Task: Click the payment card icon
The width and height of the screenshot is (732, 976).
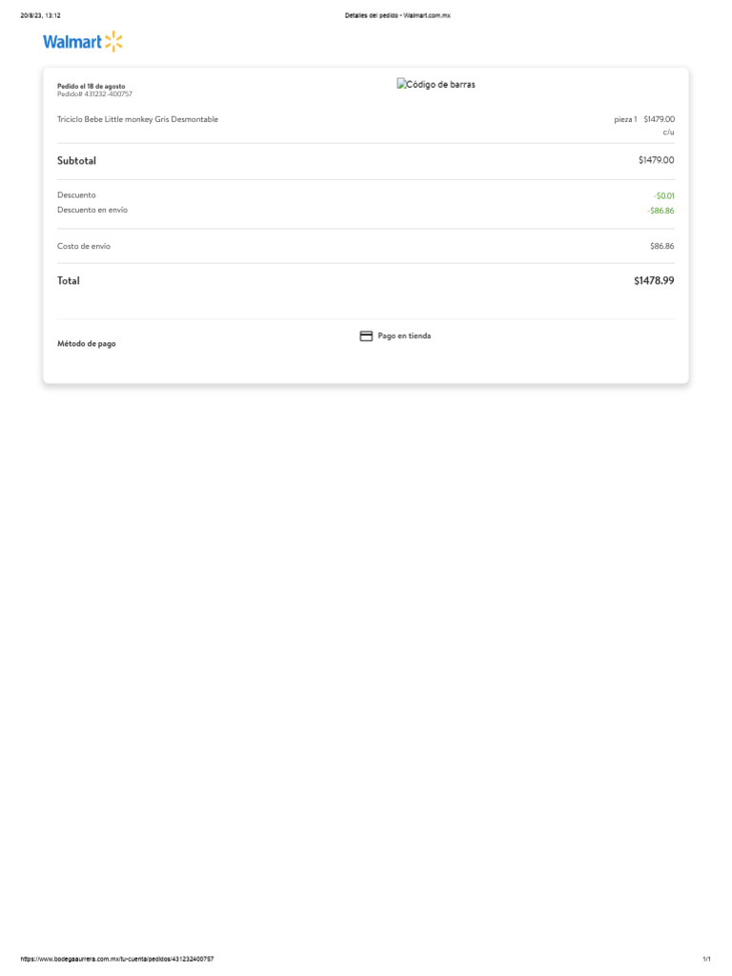Action: (x=366, y=336)
